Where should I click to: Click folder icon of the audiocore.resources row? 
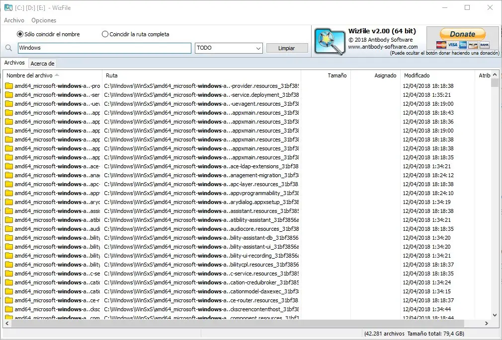tap(9, 229)
